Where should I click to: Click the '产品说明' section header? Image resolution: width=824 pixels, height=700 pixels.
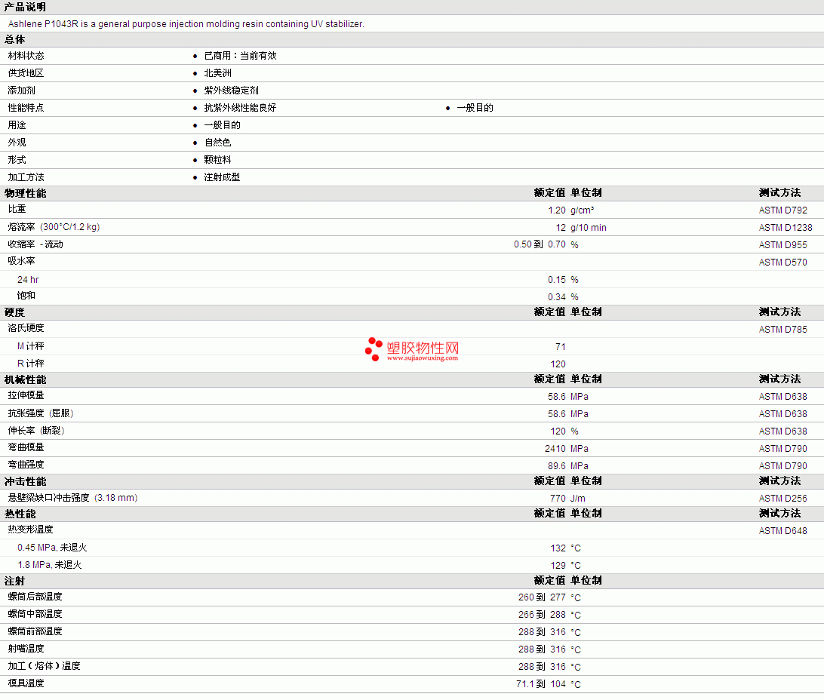(25, 7)
